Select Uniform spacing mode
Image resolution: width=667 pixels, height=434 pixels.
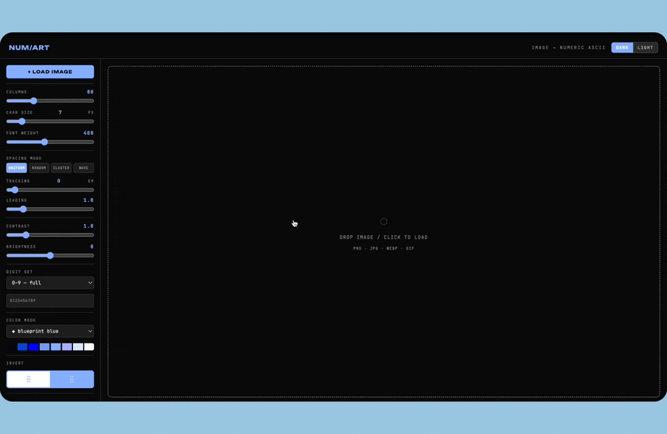[x=17, y=168]
